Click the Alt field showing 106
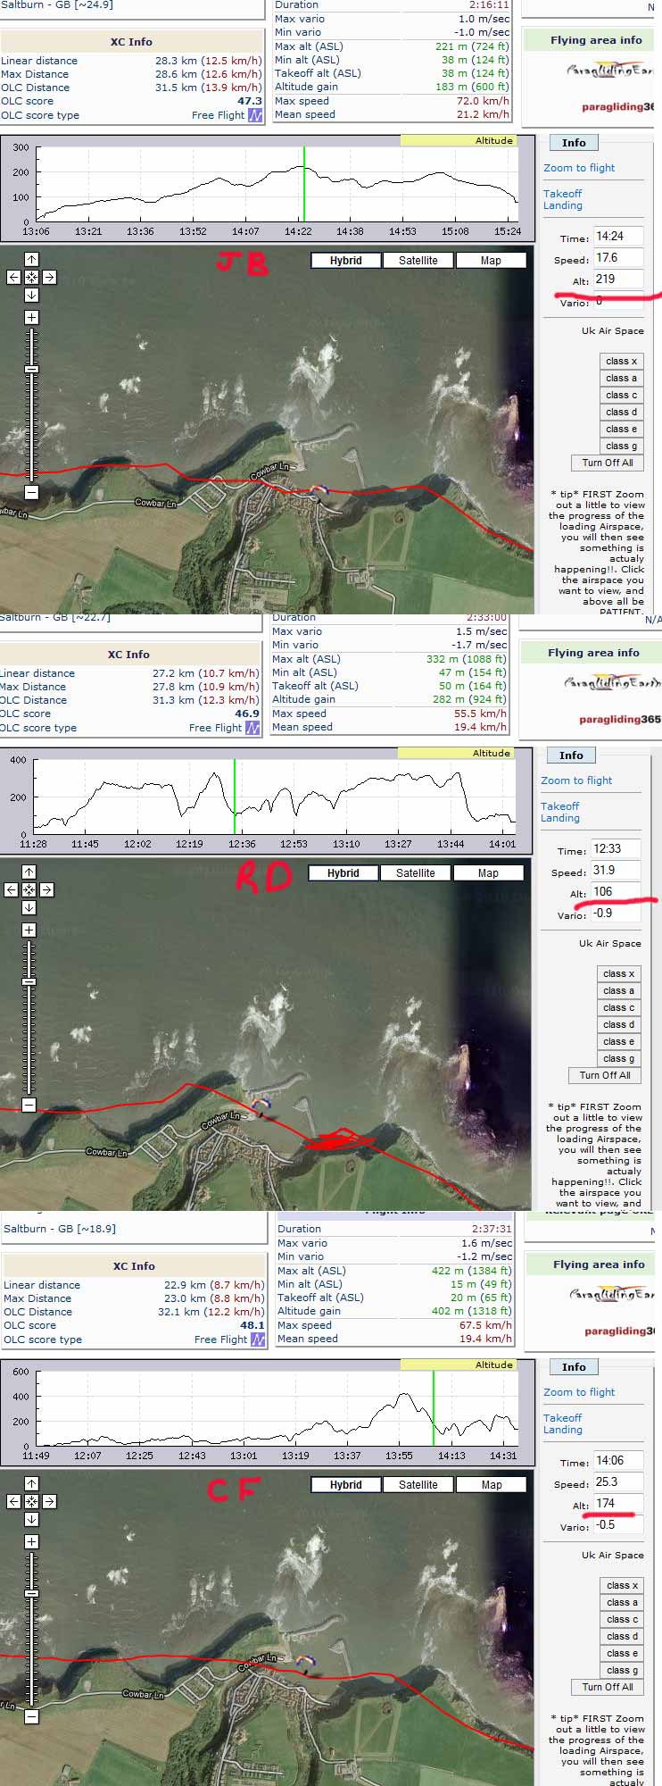The height and width of the screenshot is (1786, 662). click(615, 891)
